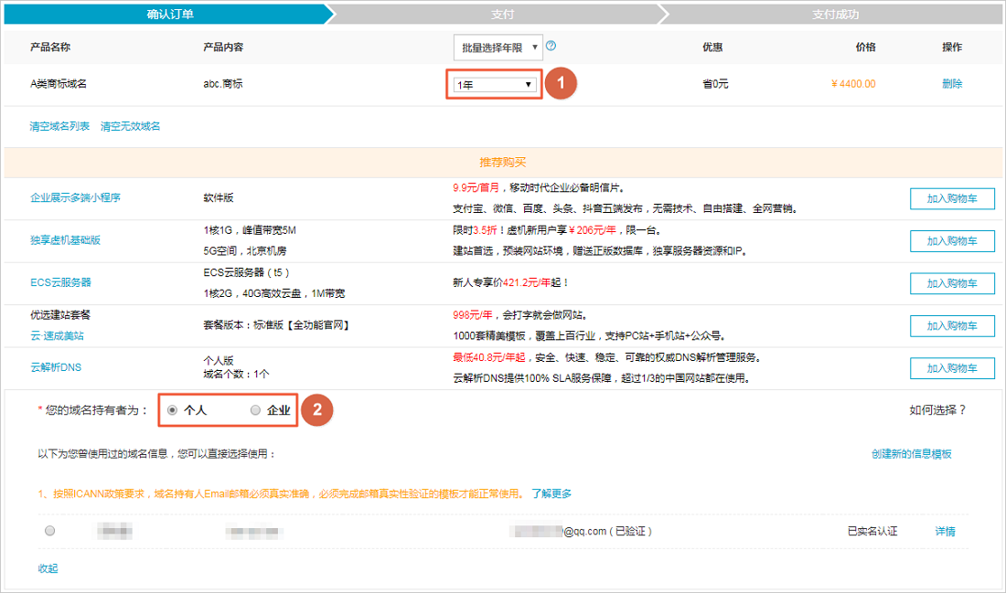The width and height of the screenshot is (1006, 593).
Task: Open 详情 for the verified template
Action: 945,532
